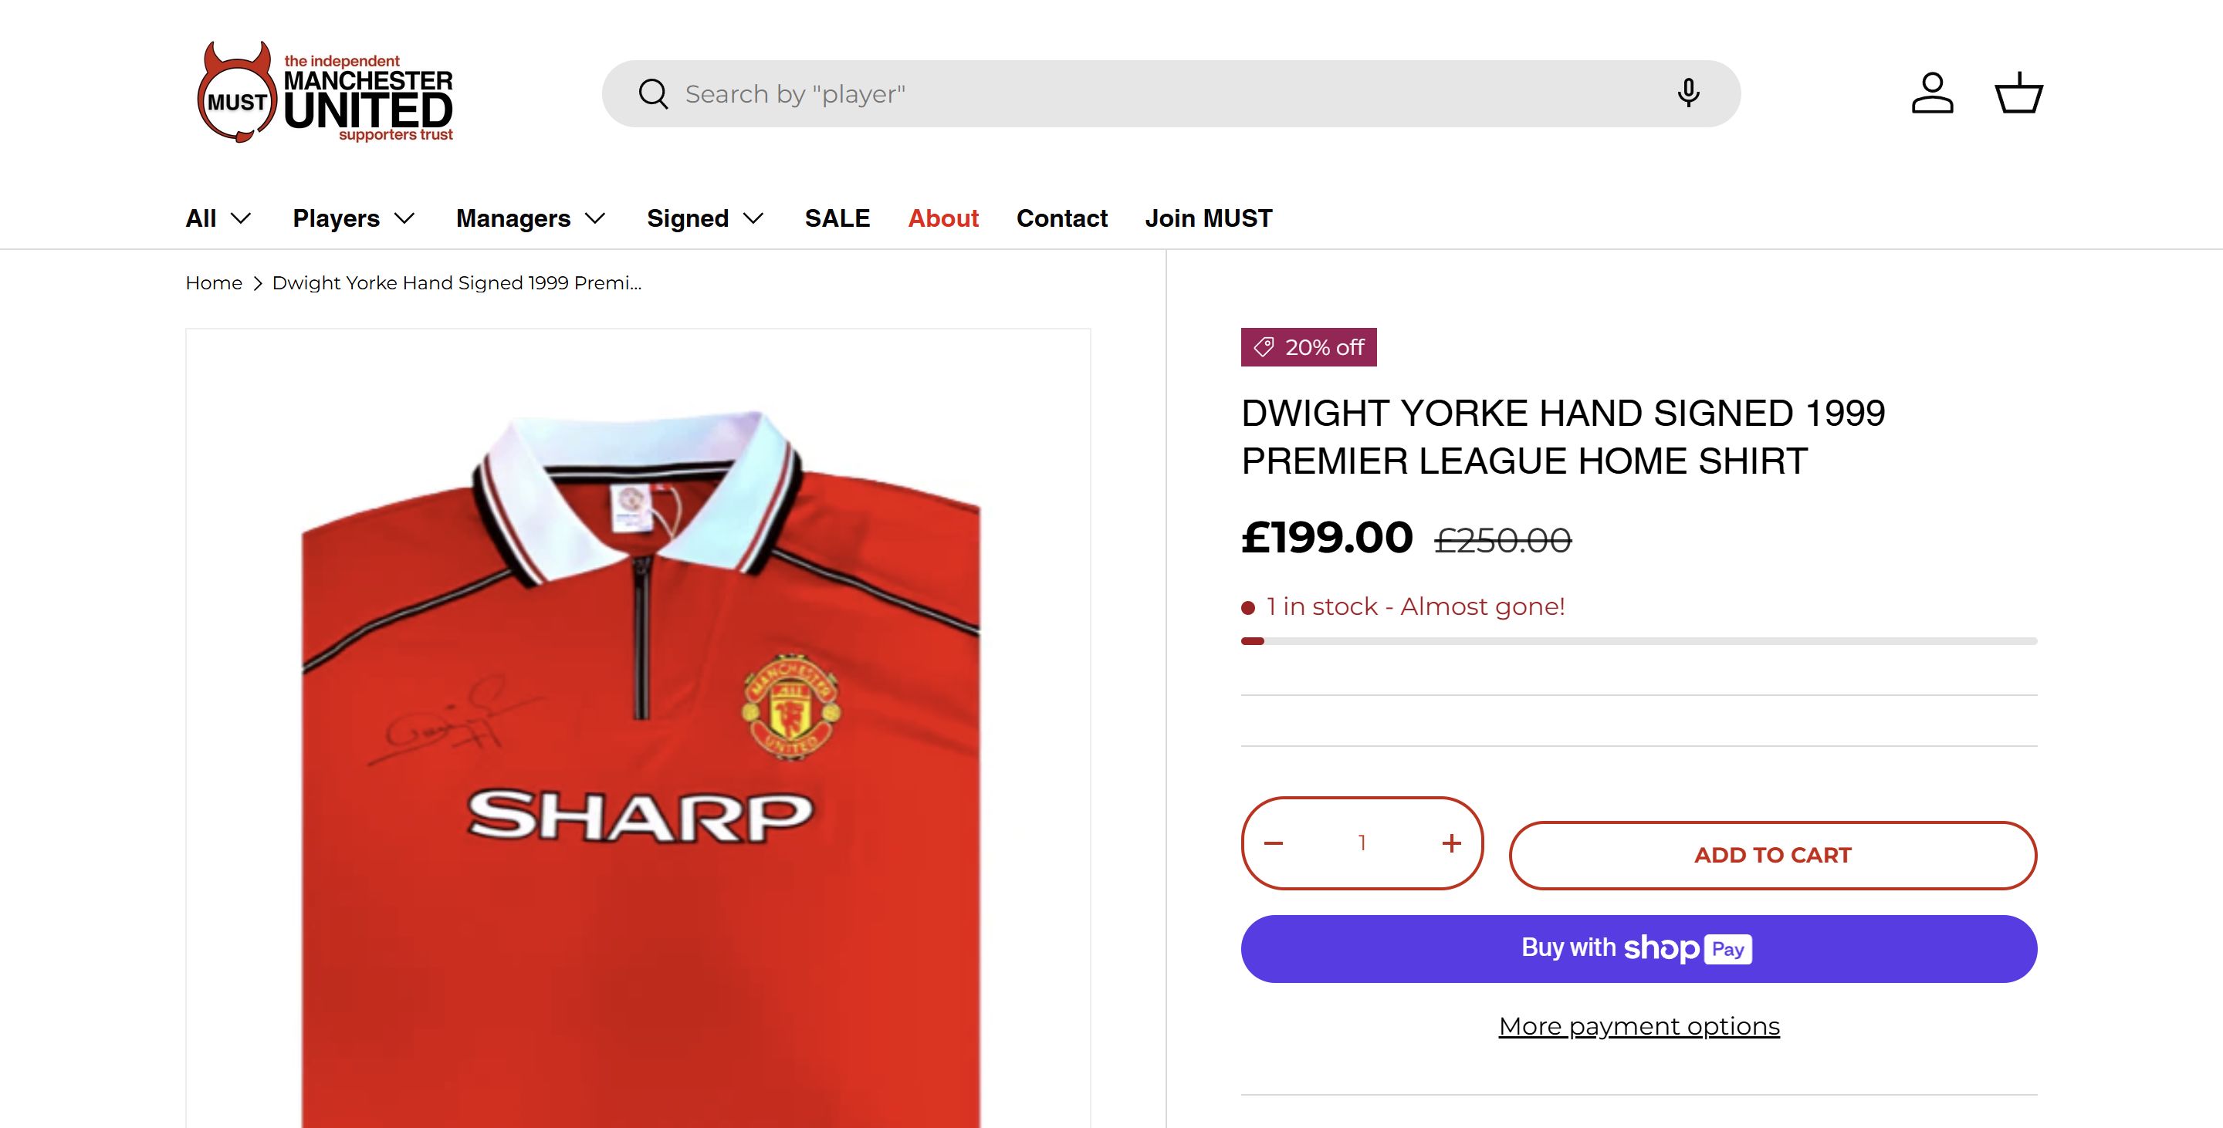The height and width of the screenshot is (1128, 2223).
Task: Expand the Players dropdown menu
Action: point(354,218)
